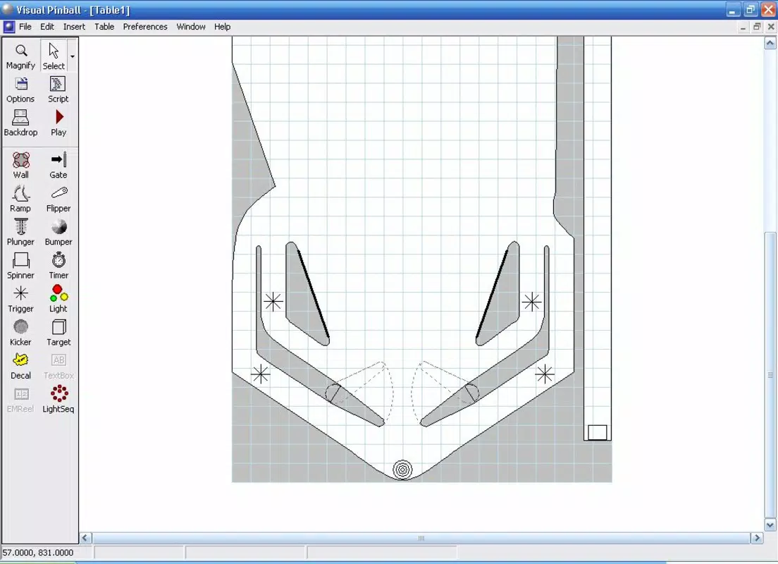
Task: Select the Kicker tool
Action: [x=21, y=333]
